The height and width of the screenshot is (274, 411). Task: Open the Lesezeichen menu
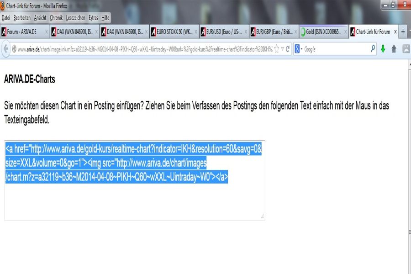[75, 18]
